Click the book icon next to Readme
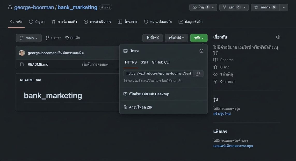 point(215,60)
